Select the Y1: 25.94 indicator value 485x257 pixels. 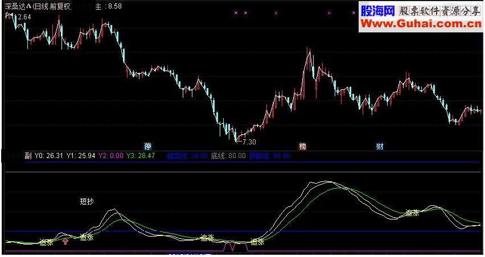tap(81, 156)
